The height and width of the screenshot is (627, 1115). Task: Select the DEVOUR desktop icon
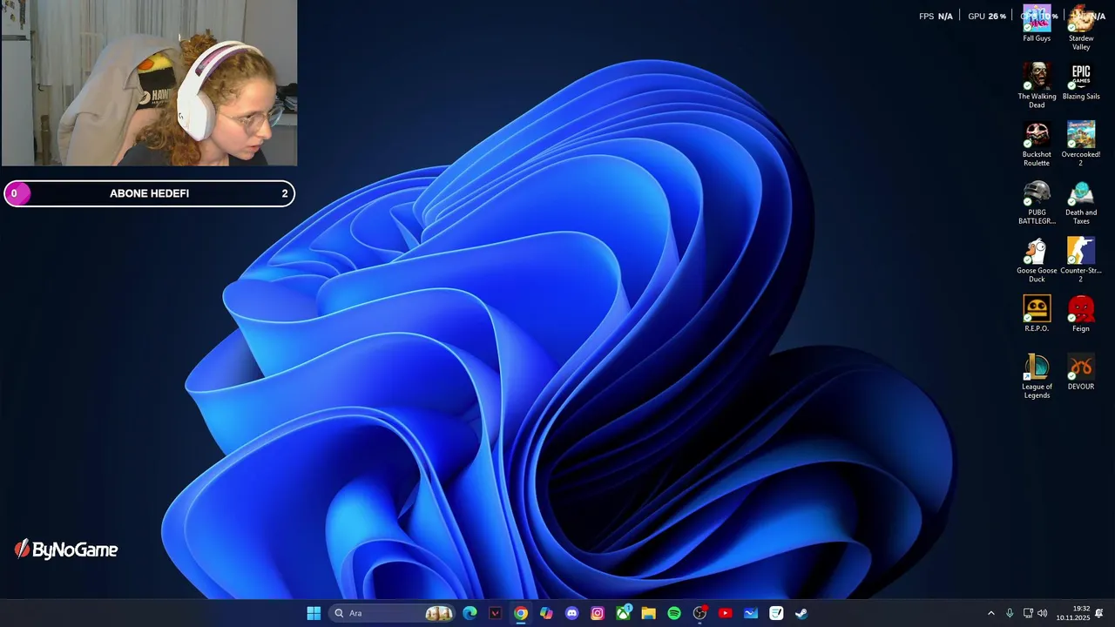point(1081,372)
